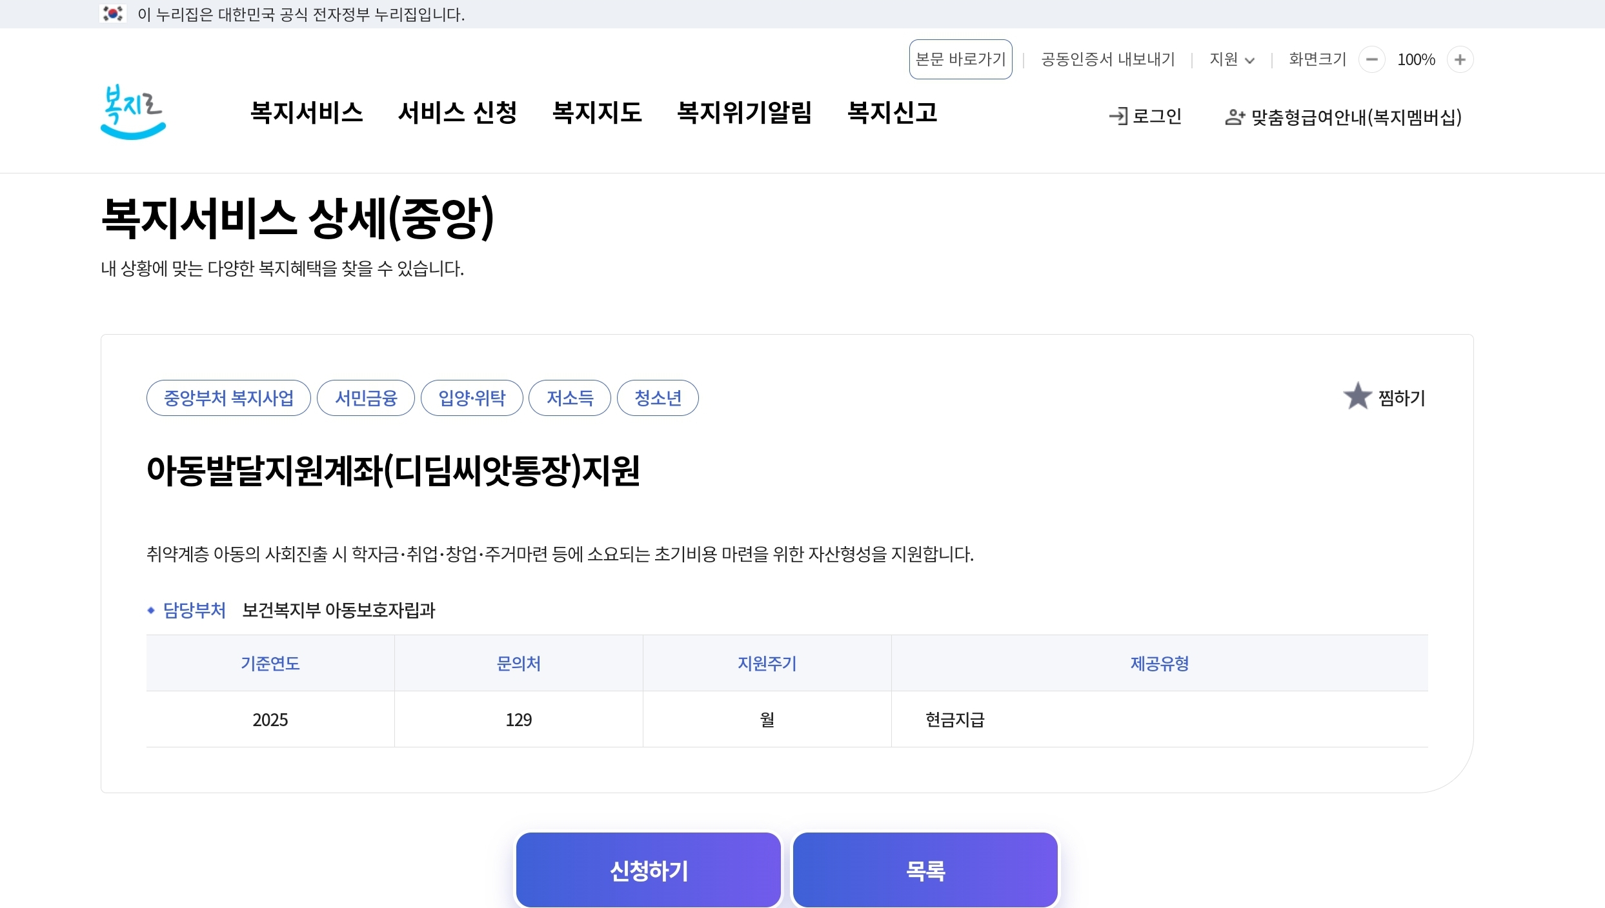Open the 복지지도 menu
The height and width of the screenshot is (908, 1605).
coord(597,113)
